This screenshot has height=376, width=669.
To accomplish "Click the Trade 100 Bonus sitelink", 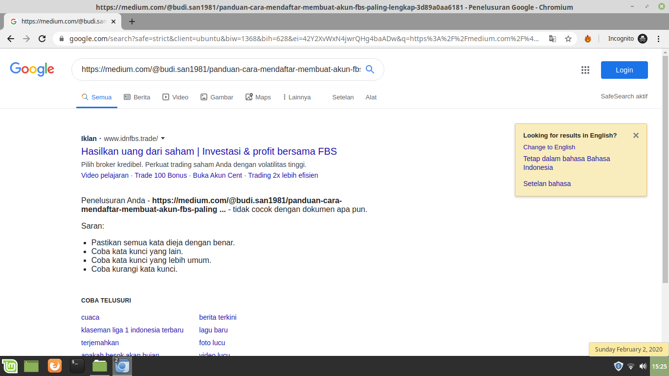I will 161,175.
